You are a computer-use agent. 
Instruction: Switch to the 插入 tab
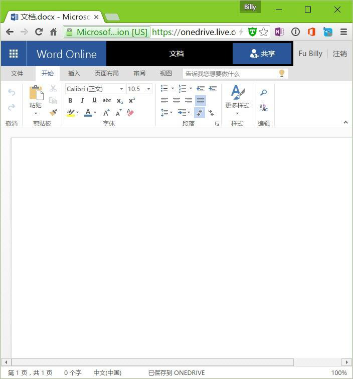[74, 74]
